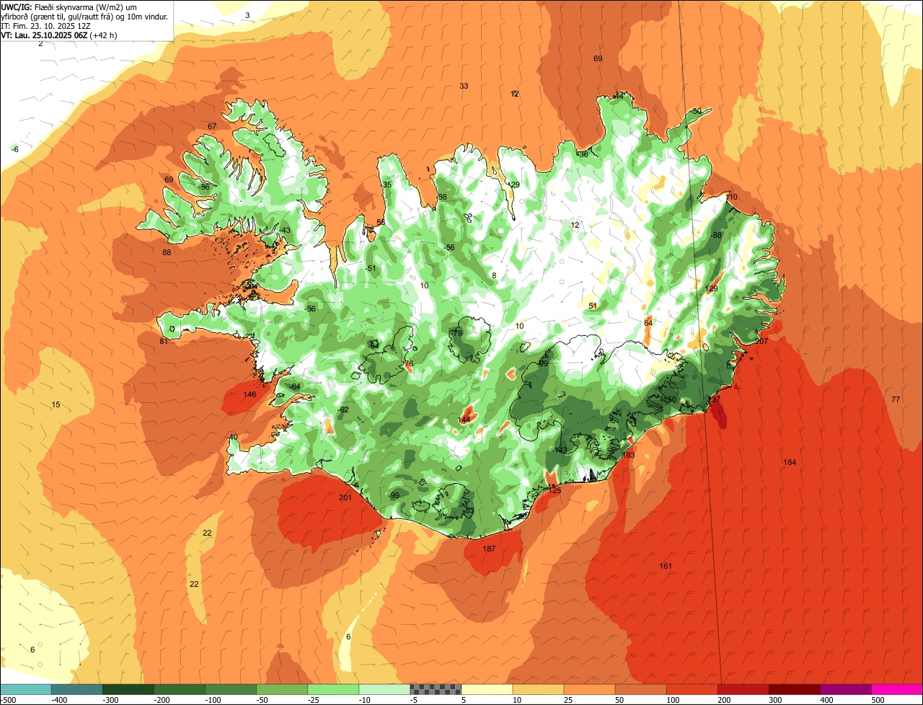Click the flux value 88 west of Breiðafjörður
The width and height of the screenshot is (923, 705).
pyautogui.click(x=167, y=252)
